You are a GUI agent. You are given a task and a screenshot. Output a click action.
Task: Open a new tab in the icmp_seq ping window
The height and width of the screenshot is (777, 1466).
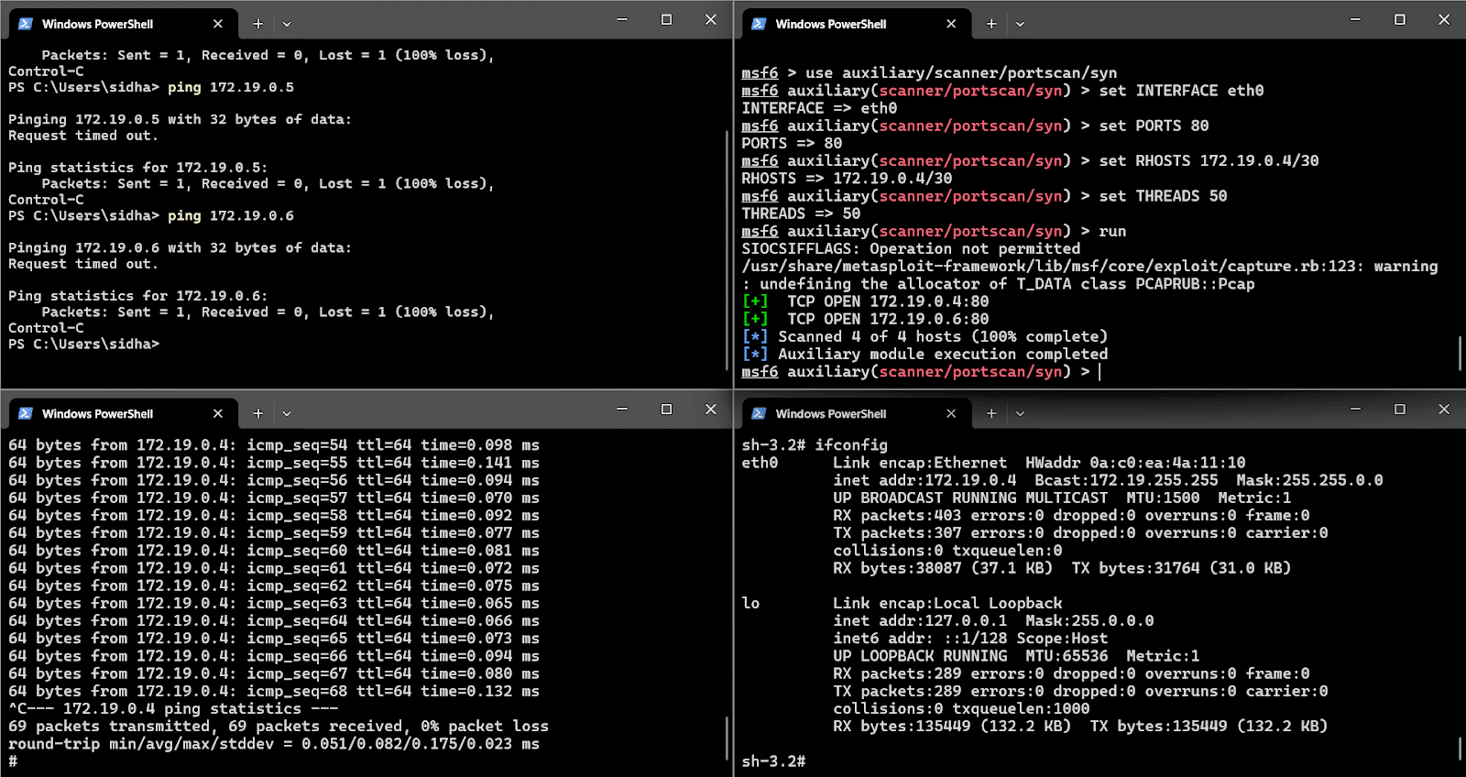[258, 413]
